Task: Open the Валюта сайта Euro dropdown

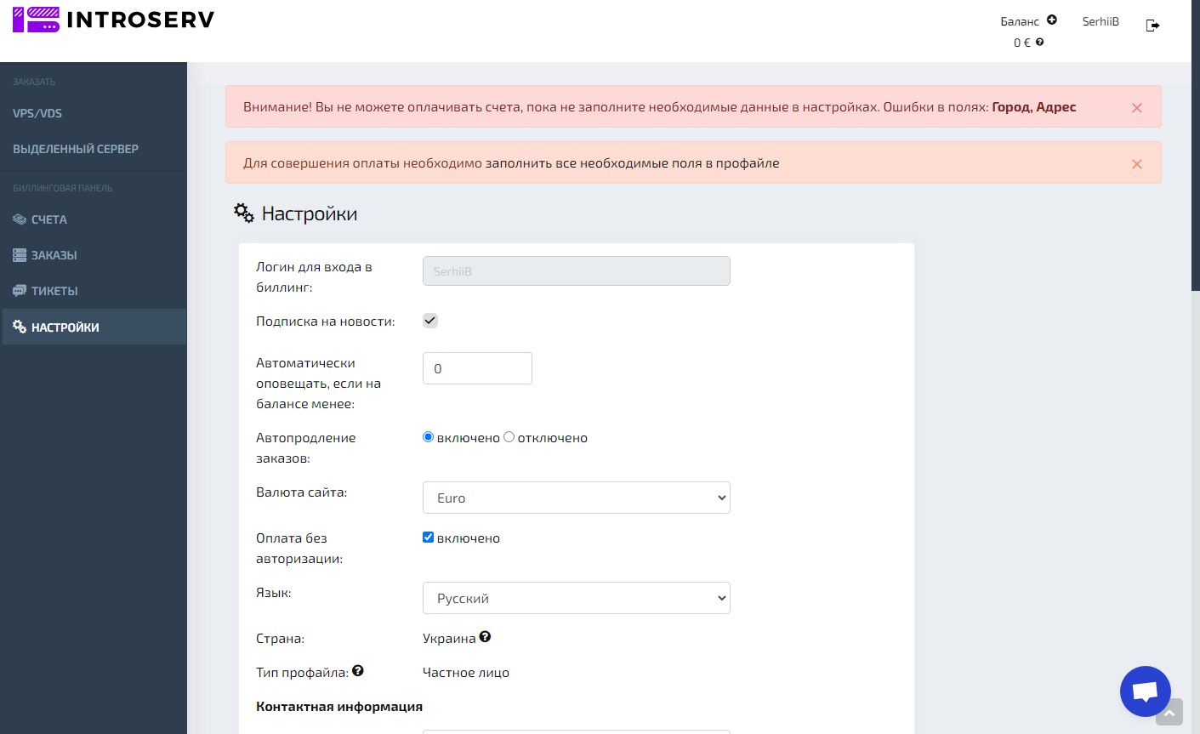Action: [x=576, y=498]
